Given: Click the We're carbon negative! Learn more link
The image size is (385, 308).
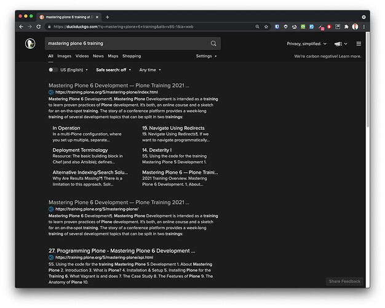Looking at the screenshot, I should pyautogui.click(x=328, y=56).
